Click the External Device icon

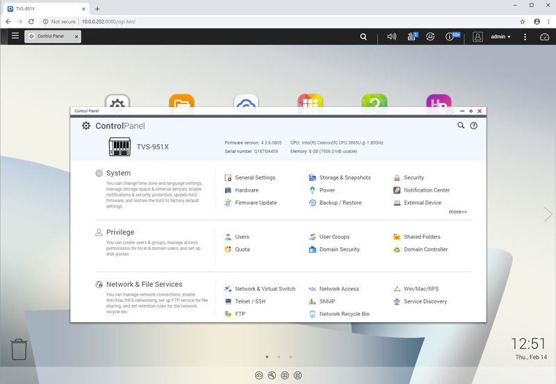(397, 203)
